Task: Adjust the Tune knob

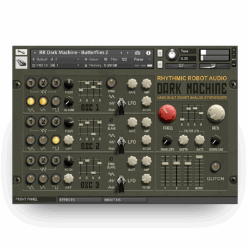Action: pos(172,54)
